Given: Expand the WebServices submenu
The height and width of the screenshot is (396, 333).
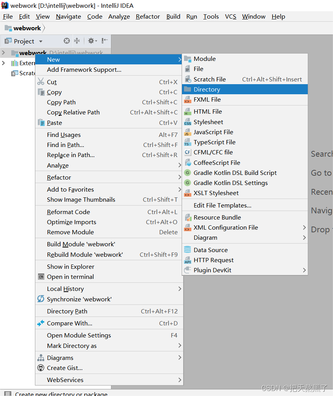Looking at the screenshot, I should point(109,380).
